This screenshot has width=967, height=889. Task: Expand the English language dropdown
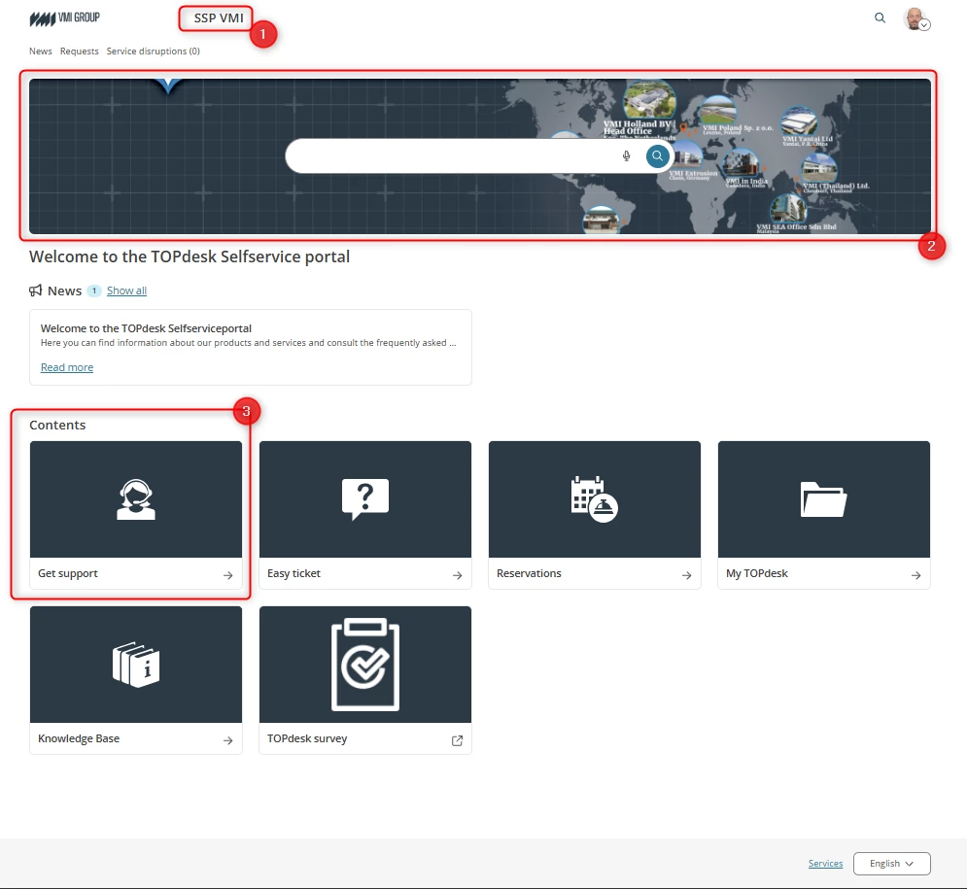tap(892, 864)
